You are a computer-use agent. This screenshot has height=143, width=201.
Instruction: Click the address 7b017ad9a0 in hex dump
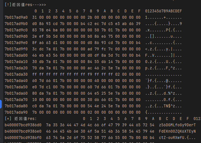(16, 18)
